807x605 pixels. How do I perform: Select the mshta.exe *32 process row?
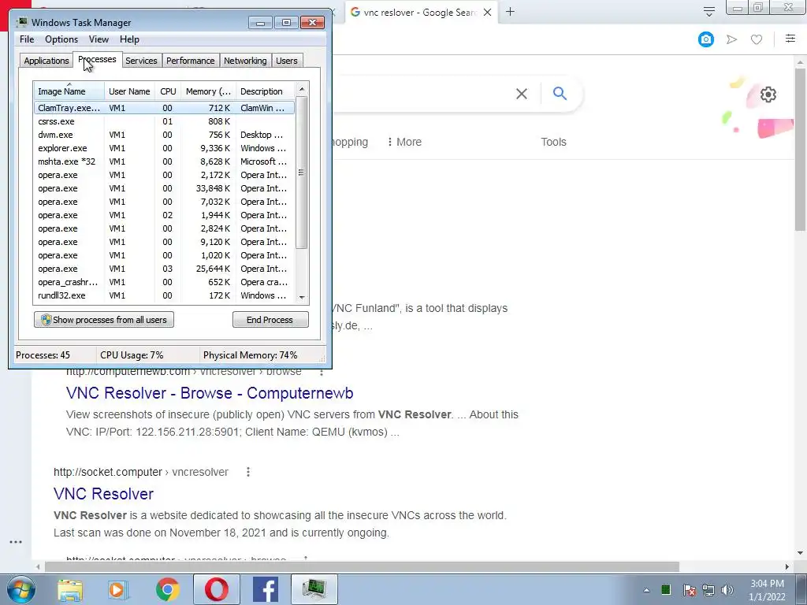tap(164, 161)
